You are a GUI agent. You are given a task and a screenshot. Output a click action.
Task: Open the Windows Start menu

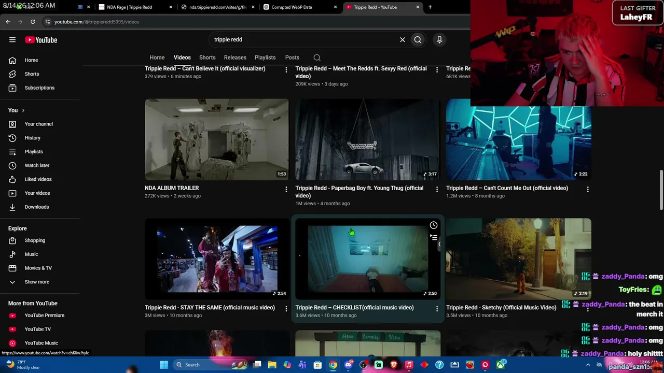(x=164, y=365)
